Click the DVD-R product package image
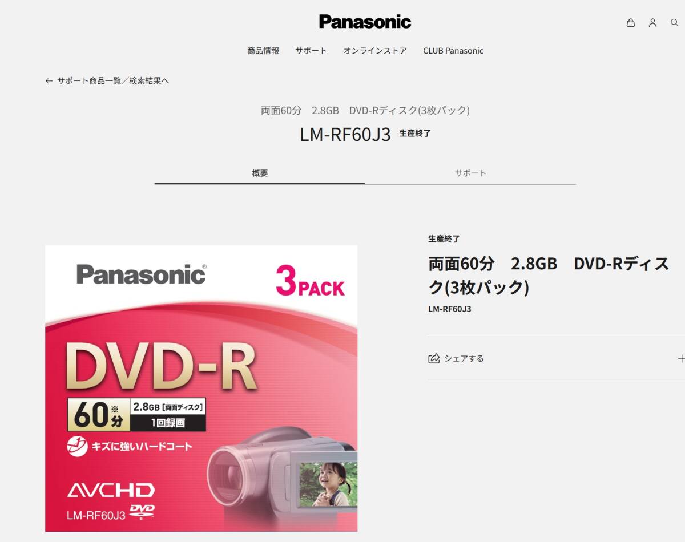 [x=202, y=389]
